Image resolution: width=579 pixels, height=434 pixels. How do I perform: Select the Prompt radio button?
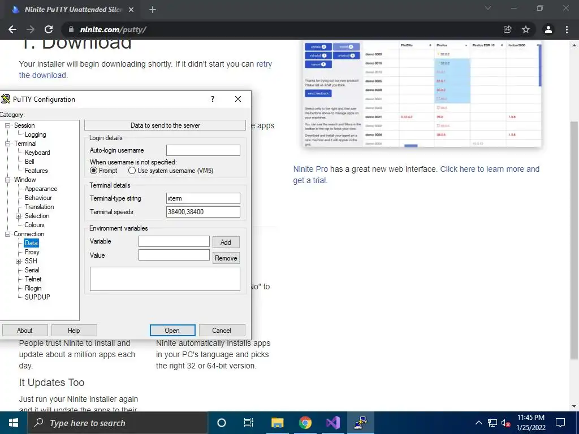point(93,171)
